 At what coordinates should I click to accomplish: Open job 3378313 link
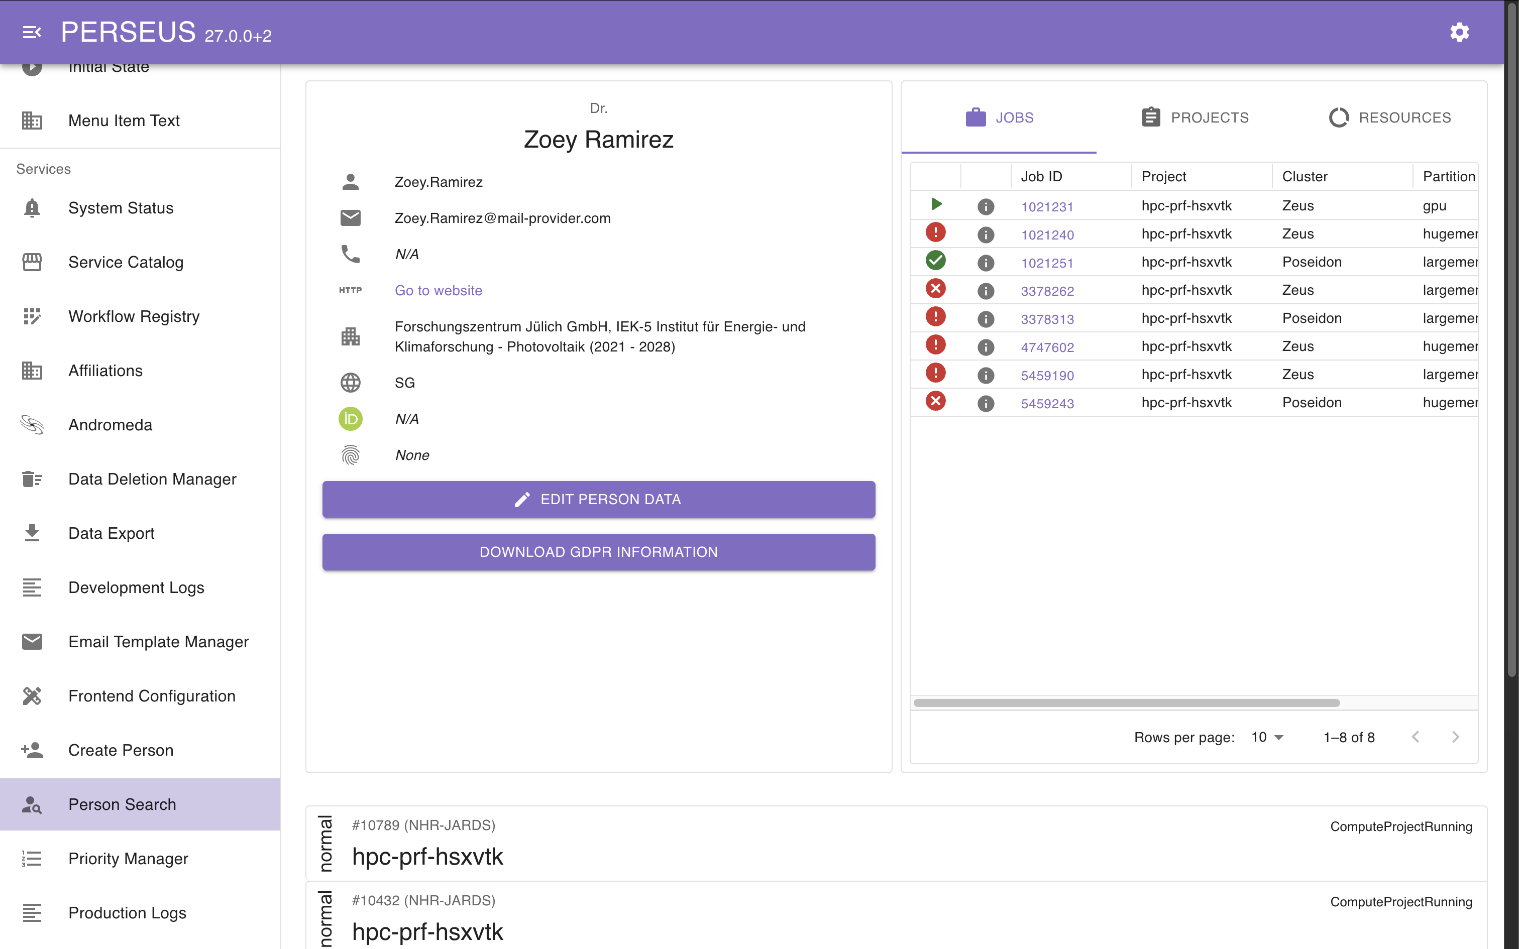click(1047, 319)
